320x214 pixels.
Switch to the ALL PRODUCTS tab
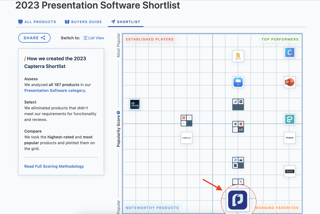point(37,22)
